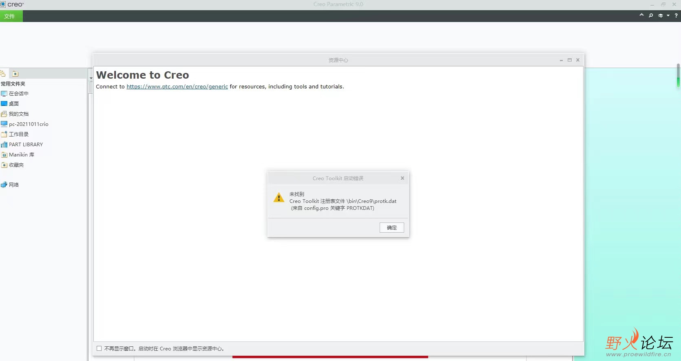Click the \bin\Creo9\protk.dat file path text

tap(371, 201)
